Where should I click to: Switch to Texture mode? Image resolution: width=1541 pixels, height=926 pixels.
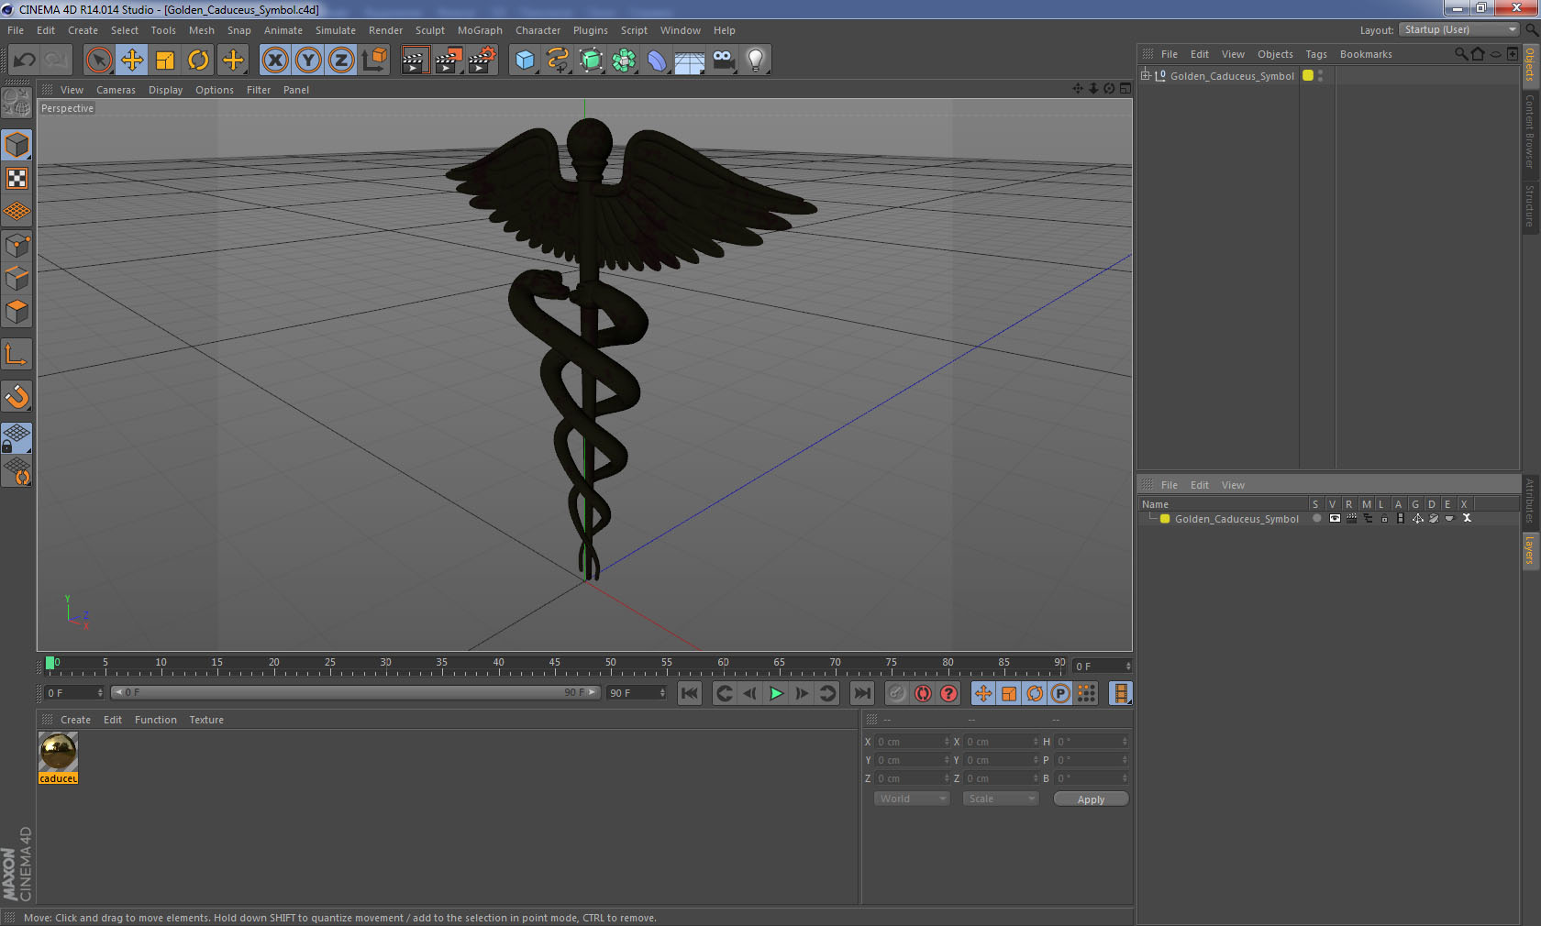(x=17, y=178)
